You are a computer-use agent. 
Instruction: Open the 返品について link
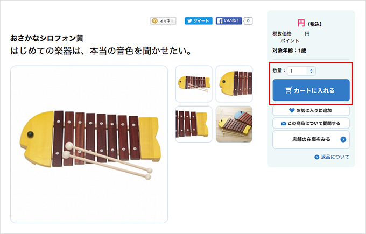click(335, 157)
